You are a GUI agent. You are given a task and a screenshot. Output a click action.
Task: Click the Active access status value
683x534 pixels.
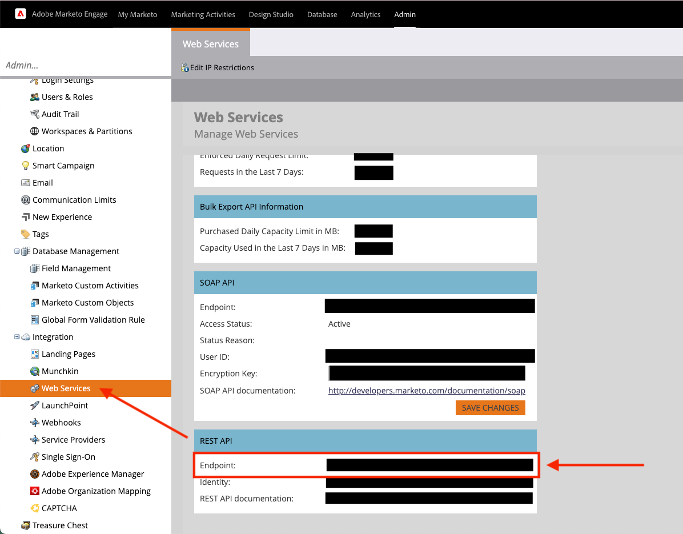339,324
